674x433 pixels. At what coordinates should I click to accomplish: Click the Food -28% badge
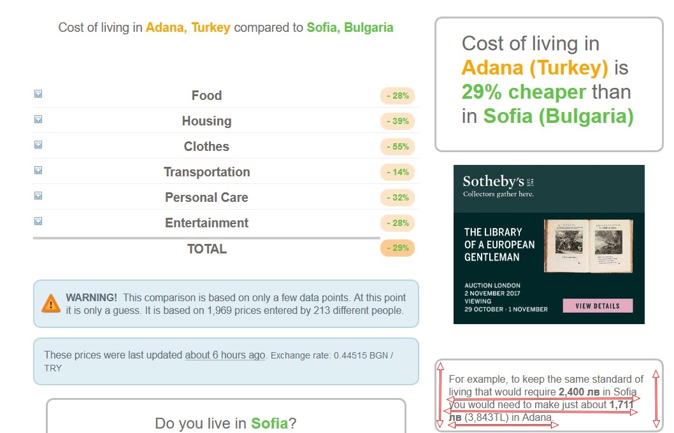[x=398, y=96]
